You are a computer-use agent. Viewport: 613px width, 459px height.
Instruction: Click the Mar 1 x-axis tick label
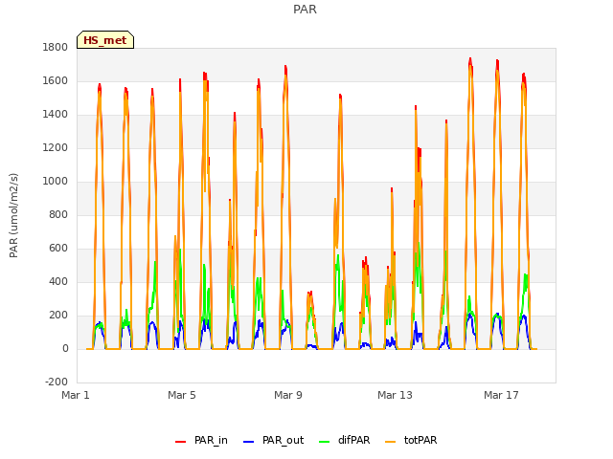coord(76,395)
